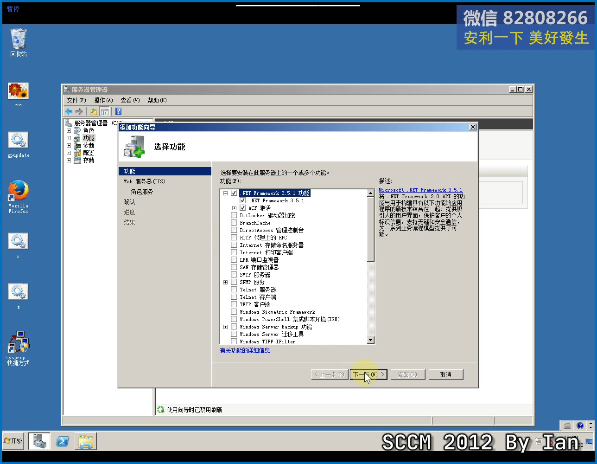Click the help icon near the system tray

[580, 425]
